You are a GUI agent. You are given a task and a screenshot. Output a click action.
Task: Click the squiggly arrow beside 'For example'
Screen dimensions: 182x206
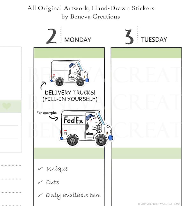[54, 118]
